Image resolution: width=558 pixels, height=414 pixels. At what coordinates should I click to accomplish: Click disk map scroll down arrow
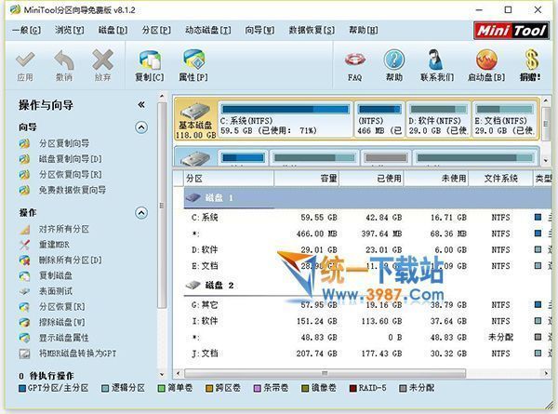[546, 161]
